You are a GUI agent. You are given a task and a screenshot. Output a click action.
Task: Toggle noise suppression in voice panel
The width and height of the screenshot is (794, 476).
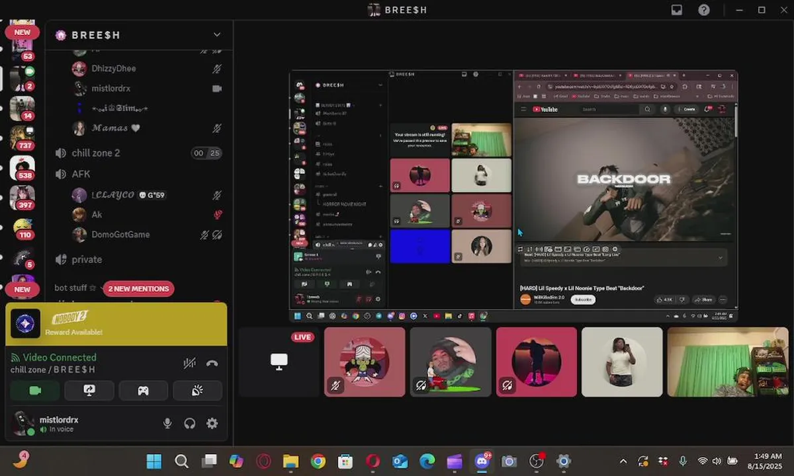coord(189,363)
